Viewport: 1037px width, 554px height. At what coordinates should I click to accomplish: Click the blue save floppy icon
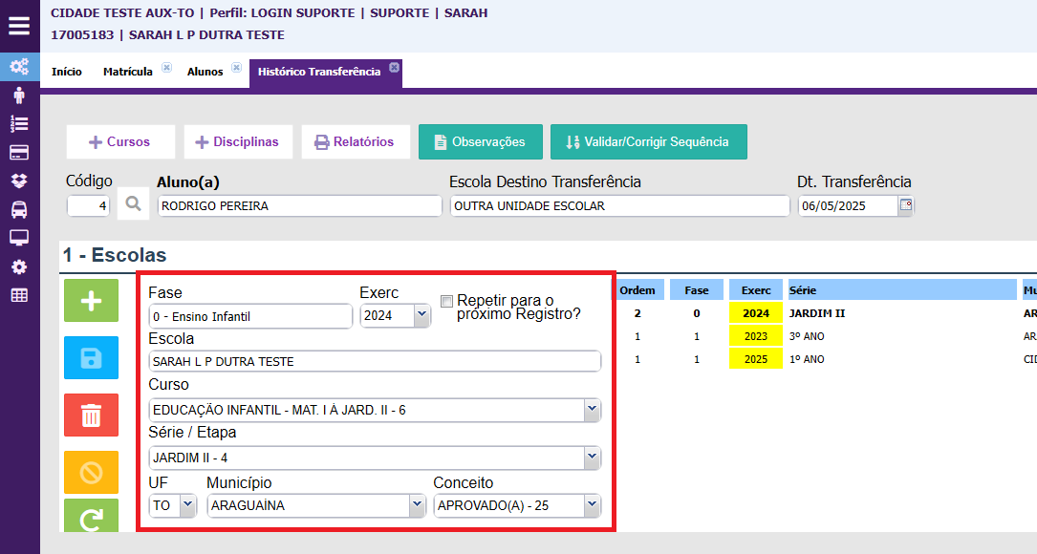coord(91,358)
